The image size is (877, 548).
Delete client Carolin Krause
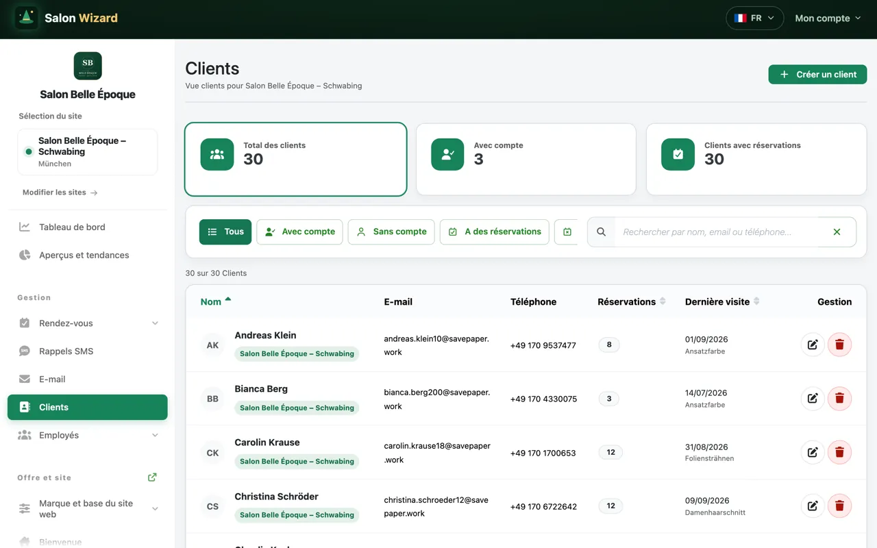click(x=839, y=452)
